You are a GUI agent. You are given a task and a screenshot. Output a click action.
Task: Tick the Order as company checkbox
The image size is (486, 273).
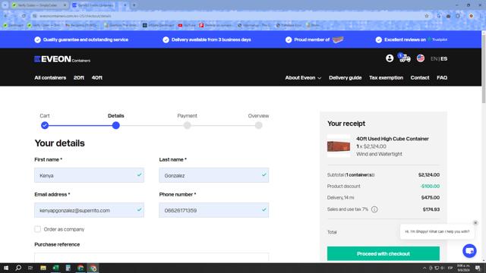click(x=37, y=229)
